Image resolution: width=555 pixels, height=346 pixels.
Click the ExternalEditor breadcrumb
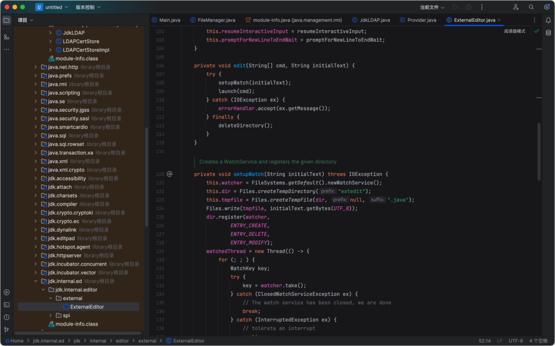(x=185, y=341)
